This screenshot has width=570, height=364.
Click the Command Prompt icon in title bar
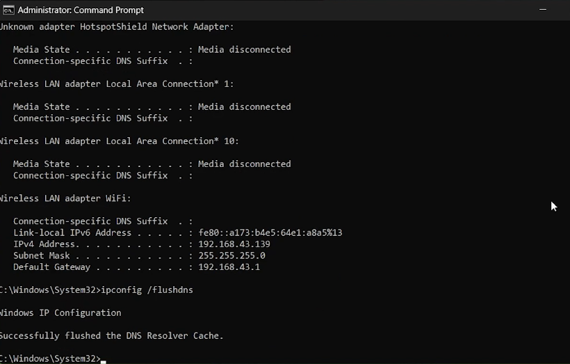point(8,10)
